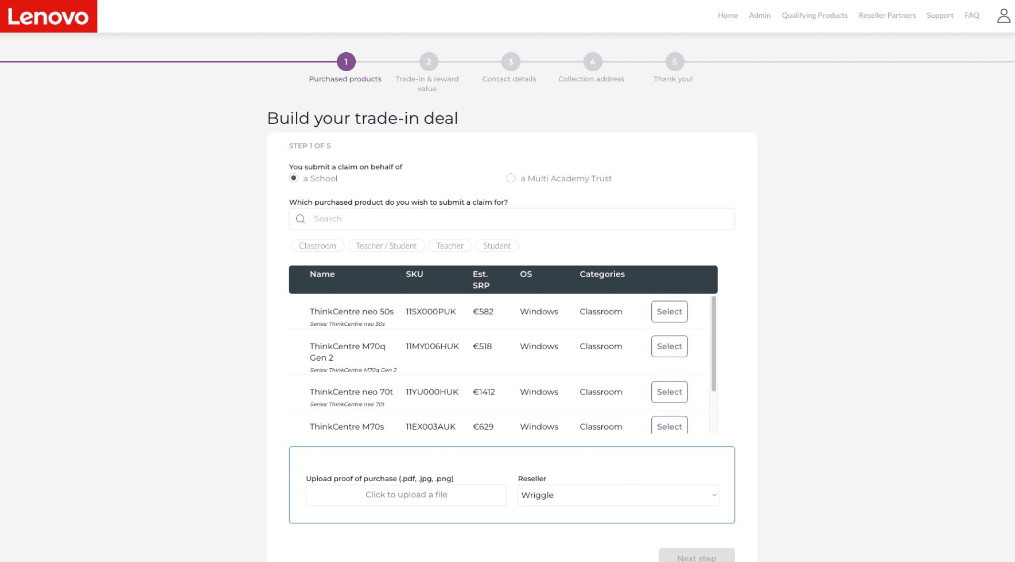
Task: Jump to step 4 circle in progress bar
Action: coord(593,62)
